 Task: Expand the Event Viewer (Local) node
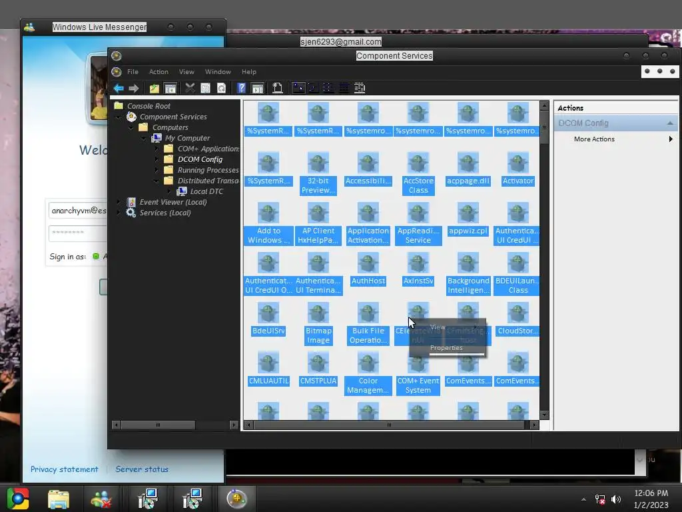[119, 202]
